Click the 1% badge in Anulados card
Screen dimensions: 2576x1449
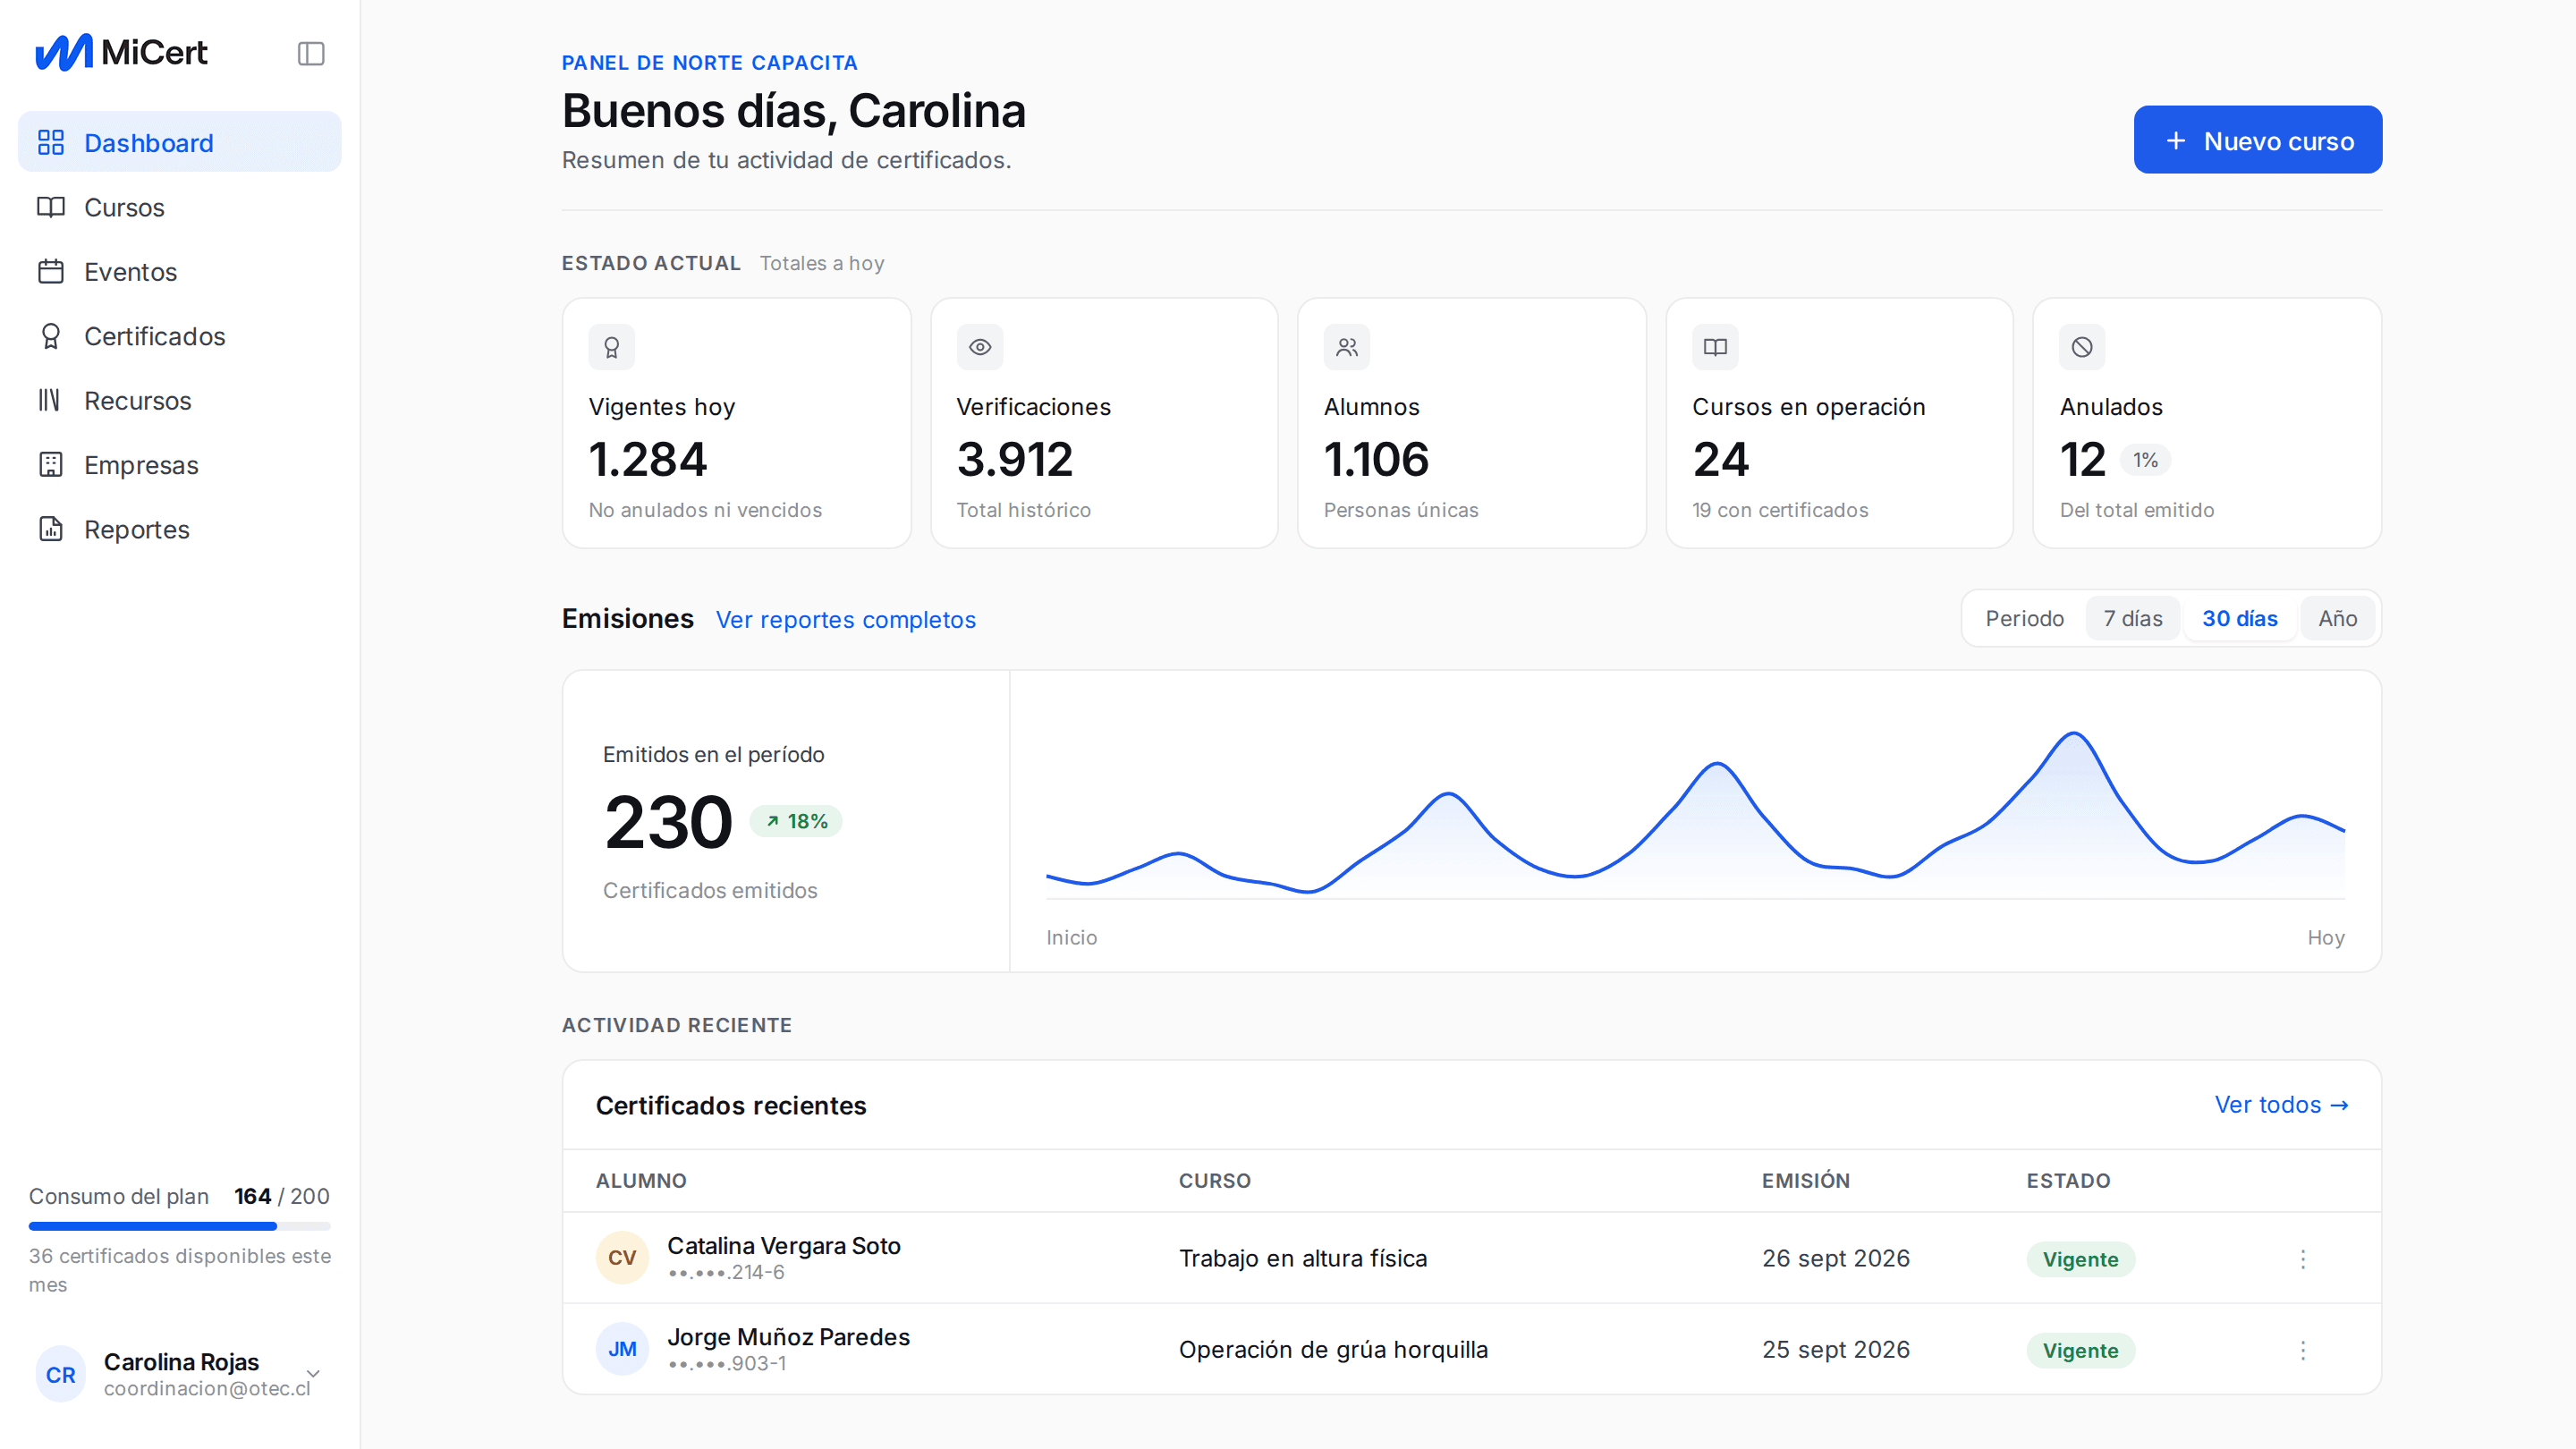pos(2144,460)
